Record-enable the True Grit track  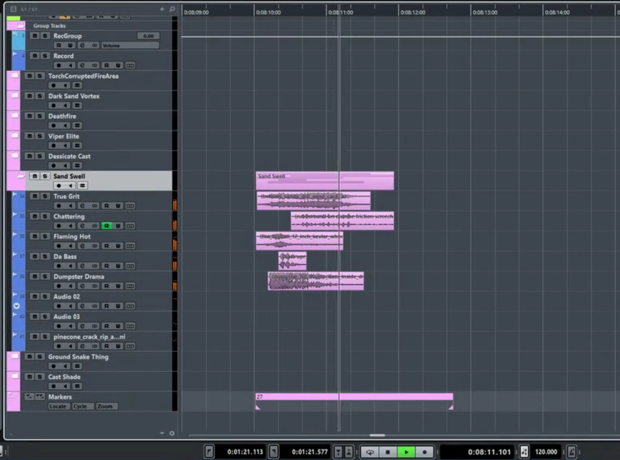[x=59, y=206]
